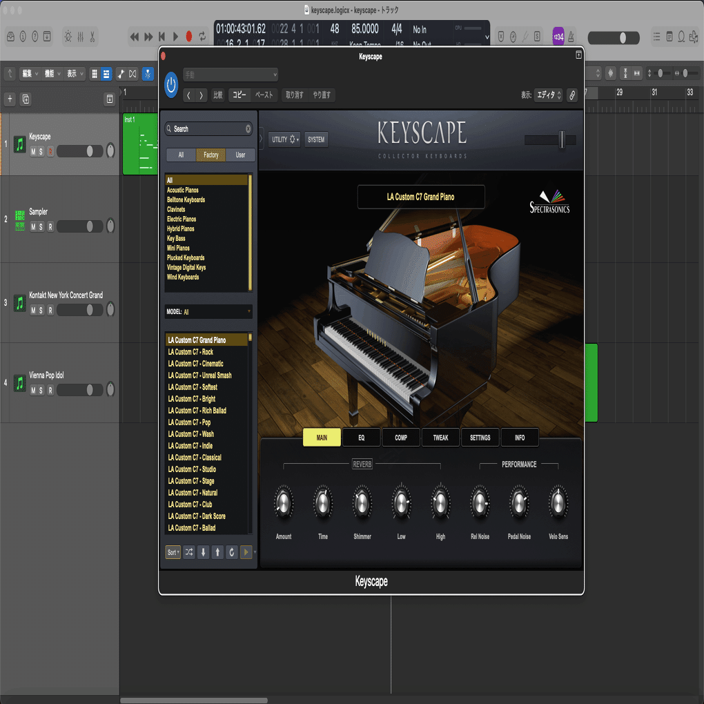Open the list editors icon
This screenshot has height=704, width=704.
[x=656, y=37]
